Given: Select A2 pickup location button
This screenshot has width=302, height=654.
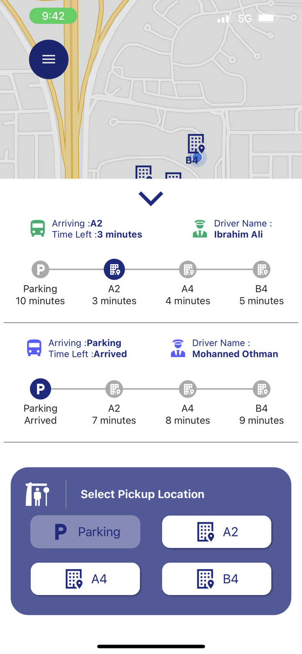Looking at the screenshot, I should tap(217, 531).
